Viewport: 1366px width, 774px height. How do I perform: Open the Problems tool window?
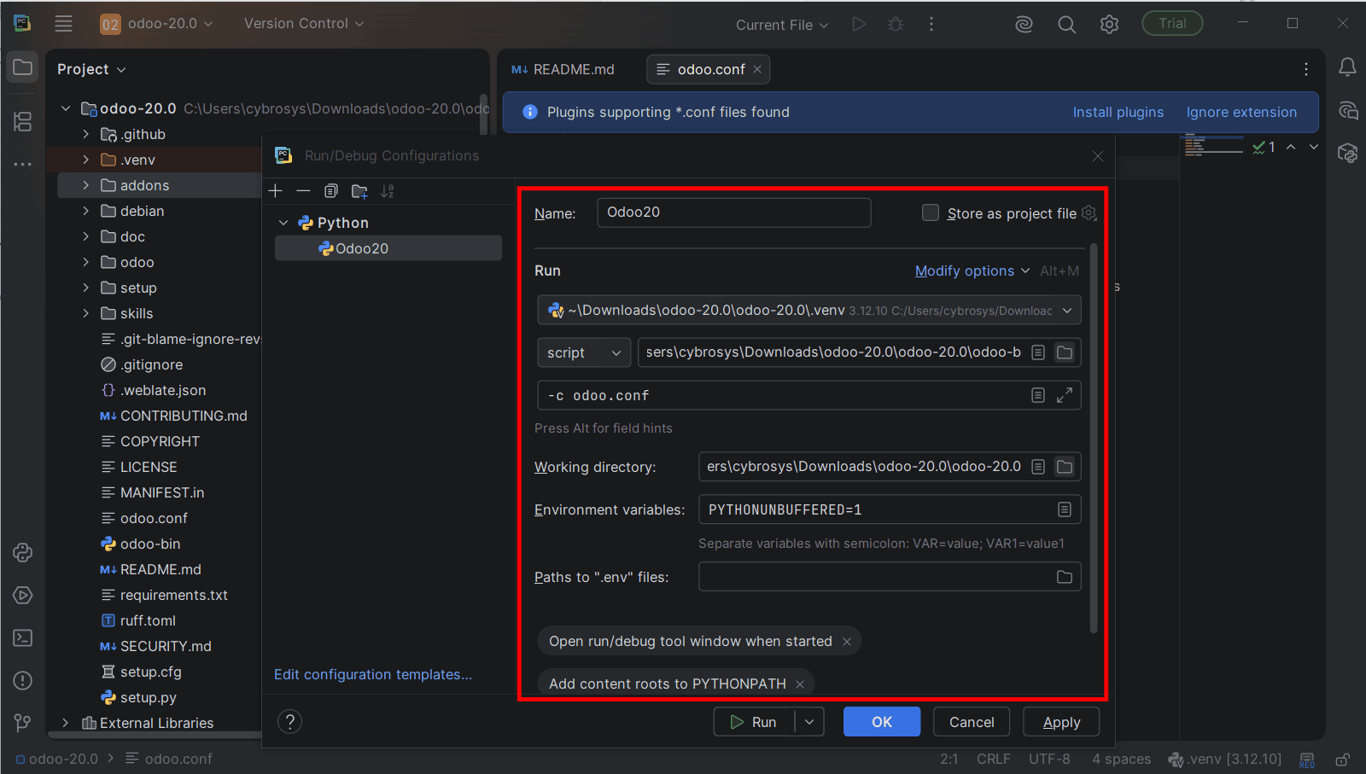coord(23,680)
